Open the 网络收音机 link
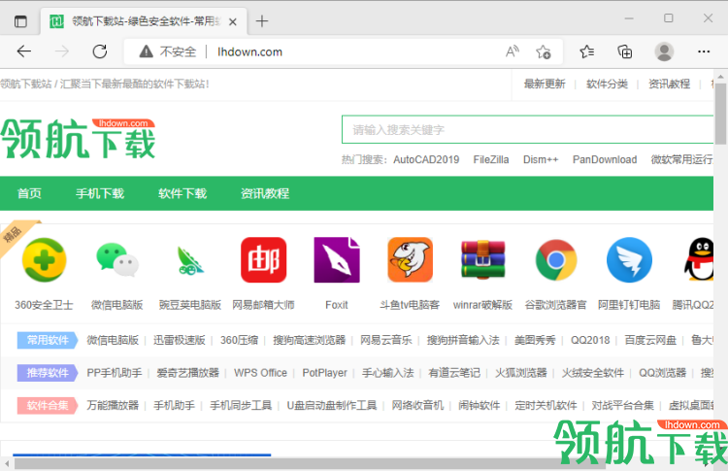This screenshot has height=471, width=728. coord(417,405)
